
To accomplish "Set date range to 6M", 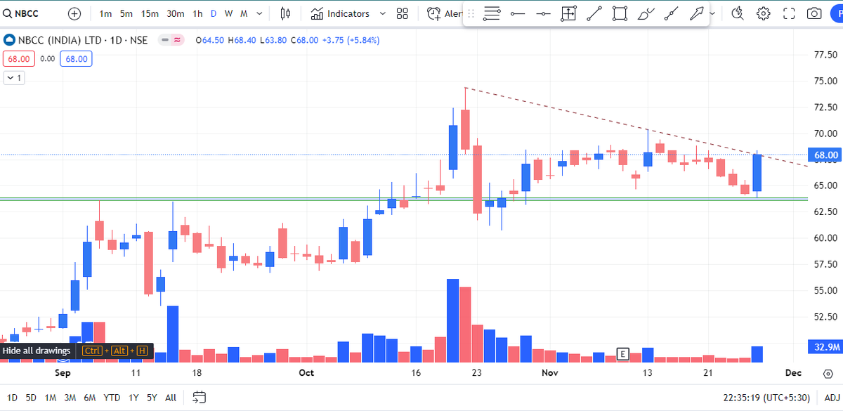I will tap(89, 397).
